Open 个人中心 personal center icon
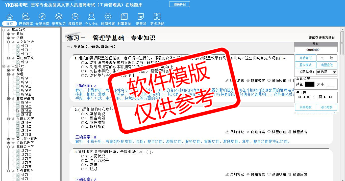Viewport: 345px width, 181px height. (x=91, y=17)
